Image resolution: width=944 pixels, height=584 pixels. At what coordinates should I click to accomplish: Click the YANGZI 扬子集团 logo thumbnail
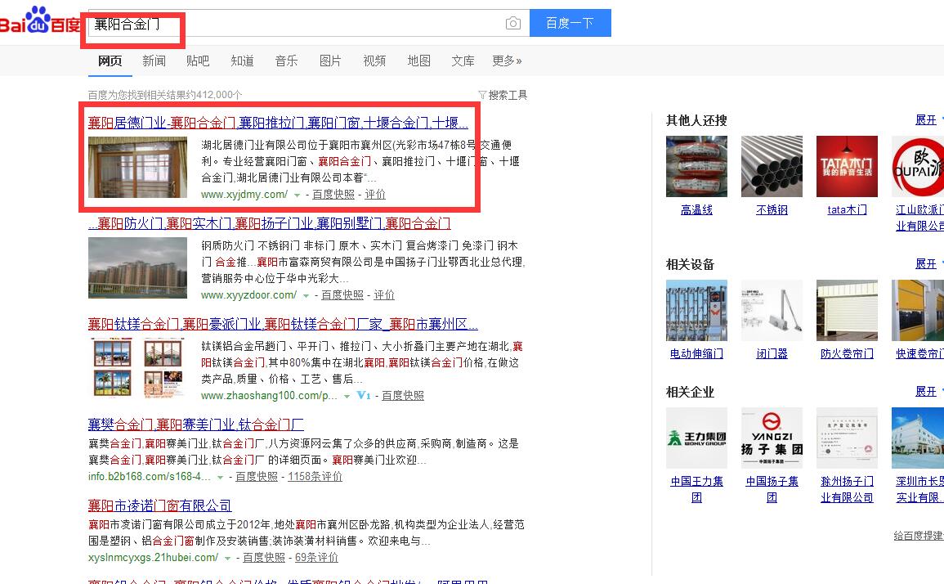772,438
